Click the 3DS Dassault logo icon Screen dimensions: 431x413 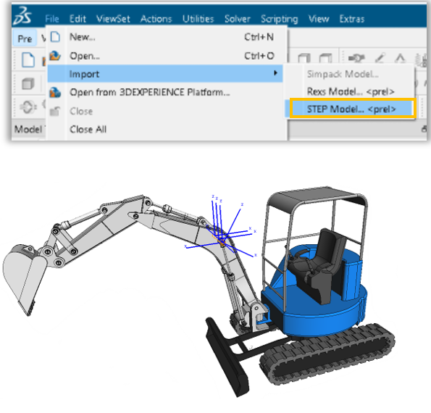click(22, 17)
